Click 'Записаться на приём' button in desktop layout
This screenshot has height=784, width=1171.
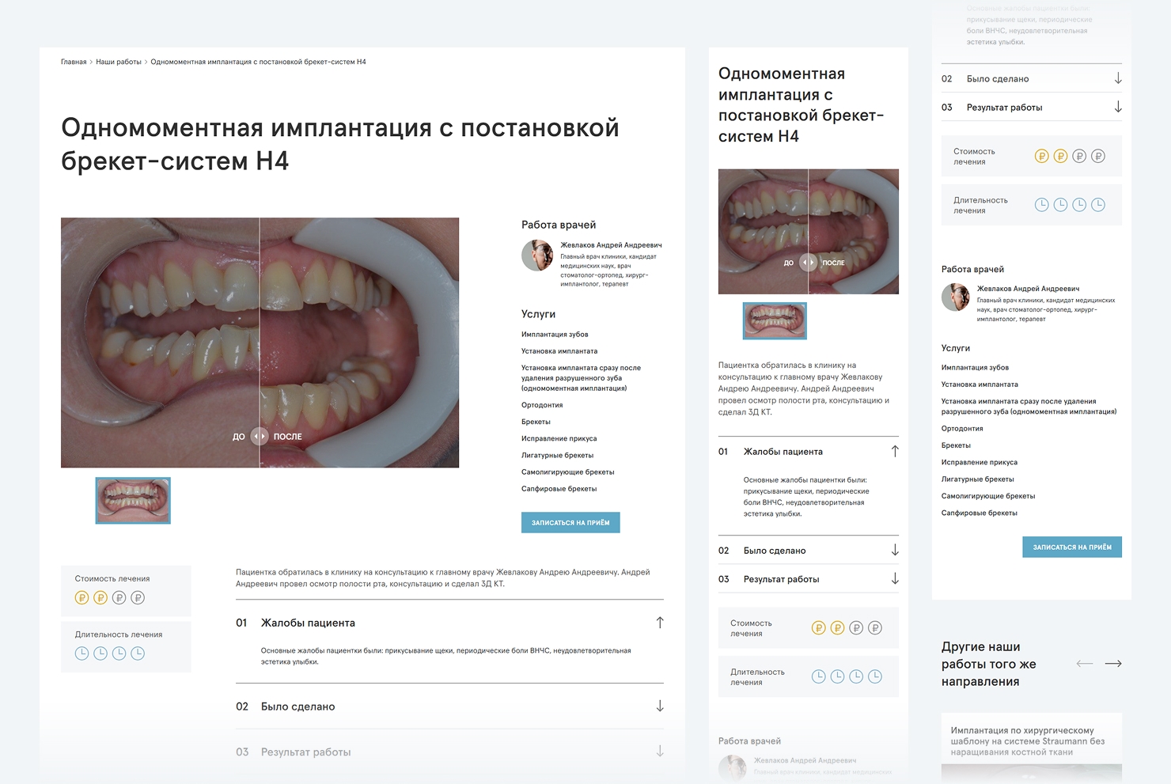[x=570, y=523]
